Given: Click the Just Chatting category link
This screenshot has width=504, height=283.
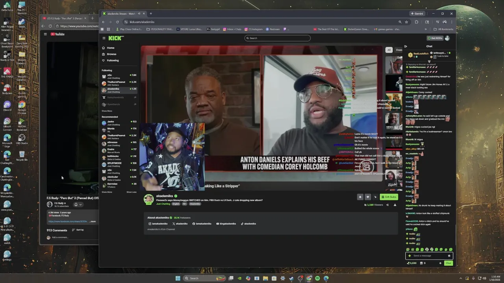Looking at the screenshot, I should [x=163, y=204].
